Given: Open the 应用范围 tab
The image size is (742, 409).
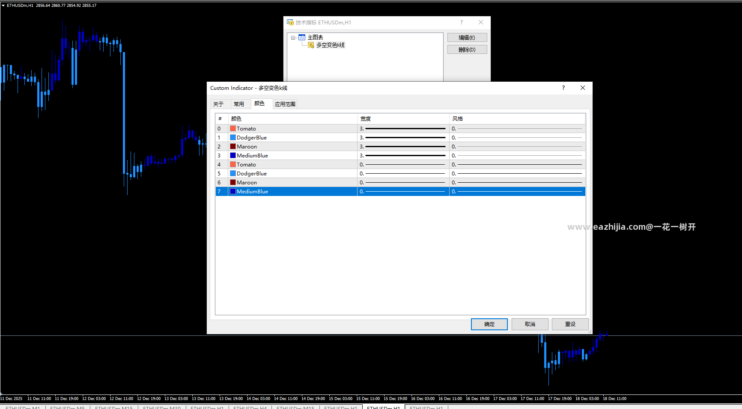Looking at the screenshot, I should click(x=285, y=104).
